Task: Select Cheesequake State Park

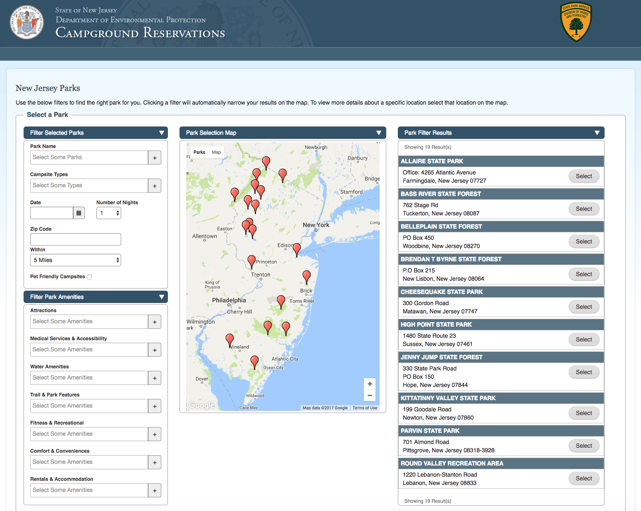Action: coord(584,307)
